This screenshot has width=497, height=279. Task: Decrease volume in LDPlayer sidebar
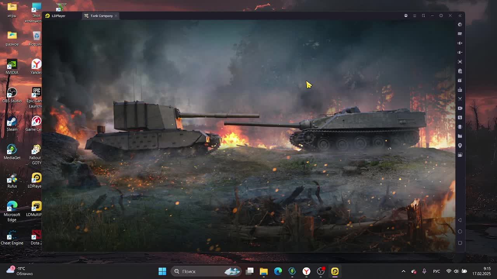(x=460, y=52)
